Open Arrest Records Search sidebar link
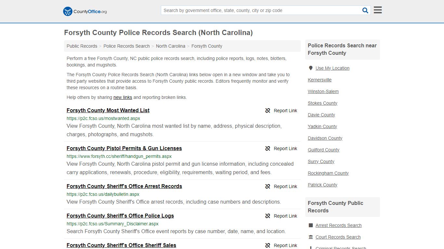This screenshot has height=249, width=444. pos(338,225)
